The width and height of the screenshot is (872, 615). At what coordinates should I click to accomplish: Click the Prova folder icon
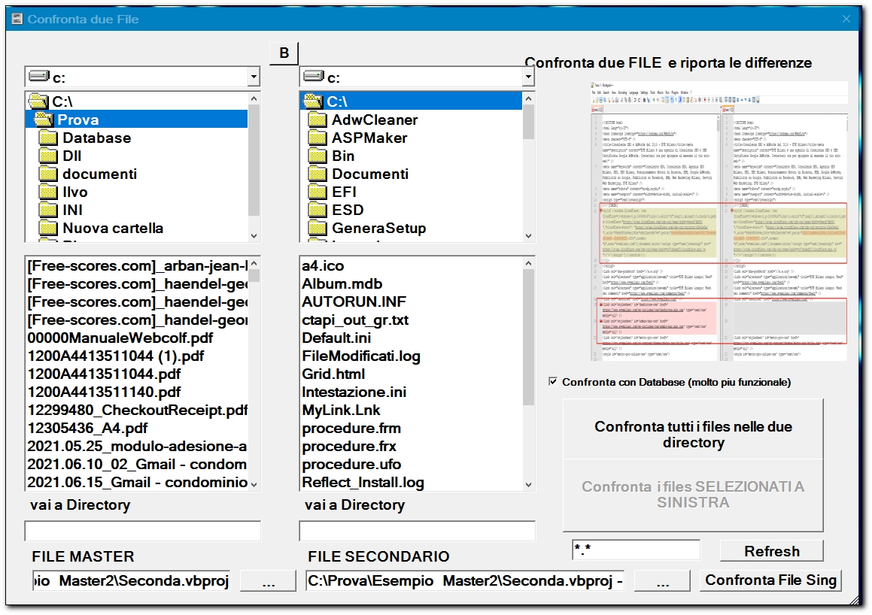[x=44, y=120]
